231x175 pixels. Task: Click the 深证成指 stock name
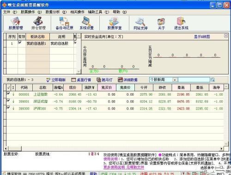point(41,102)
